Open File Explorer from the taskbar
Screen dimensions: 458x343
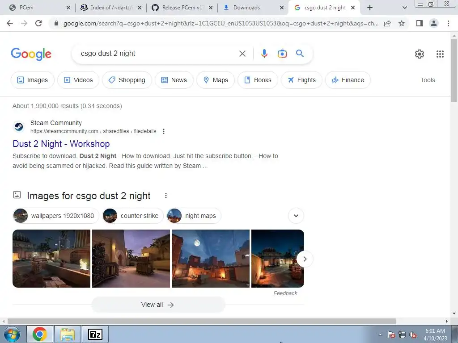(68, 334)
